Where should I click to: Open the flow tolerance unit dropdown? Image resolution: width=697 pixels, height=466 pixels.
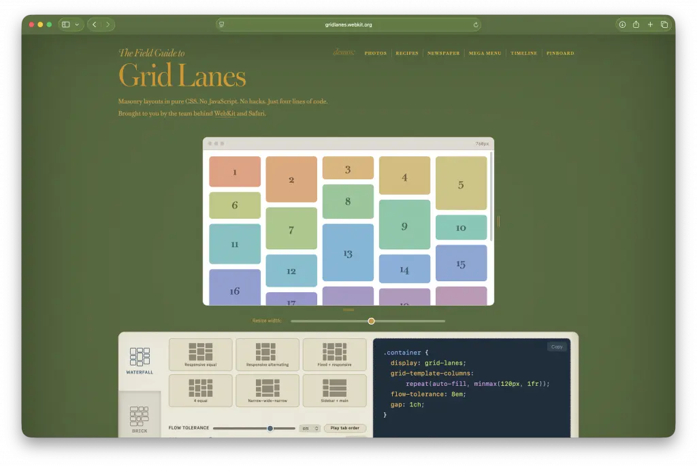pos(310,428)
